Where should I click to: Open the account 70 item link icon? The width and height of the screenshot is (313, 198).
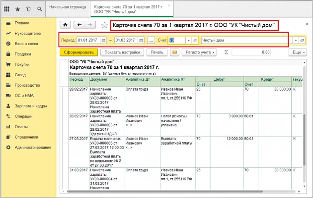coord(195,41)
